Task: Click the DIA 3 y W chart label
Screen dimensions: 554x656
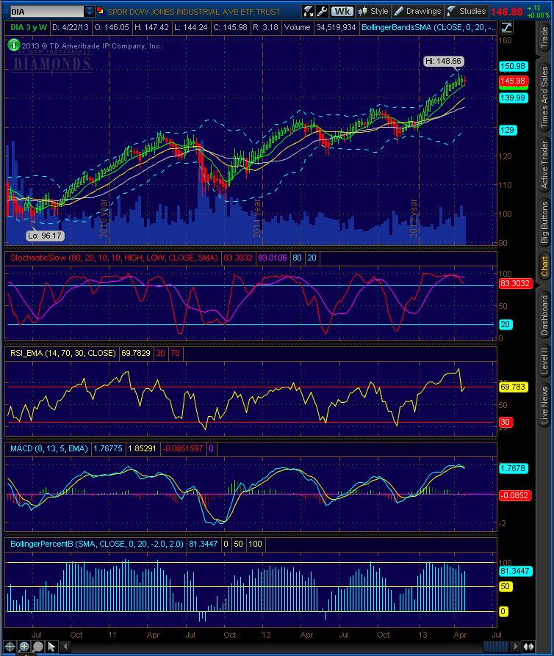Action: click(29, 28)
